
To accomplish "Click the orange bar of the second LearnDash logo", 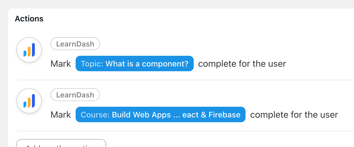I will (29, 103).
